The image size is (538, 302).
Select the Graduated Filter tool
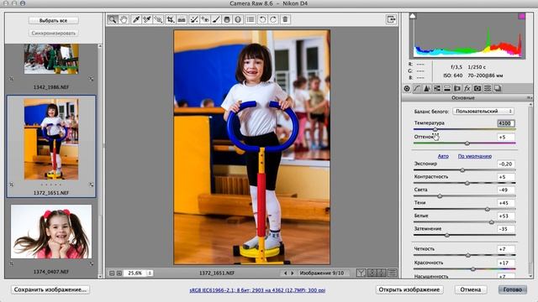click(x=227, y=19)
